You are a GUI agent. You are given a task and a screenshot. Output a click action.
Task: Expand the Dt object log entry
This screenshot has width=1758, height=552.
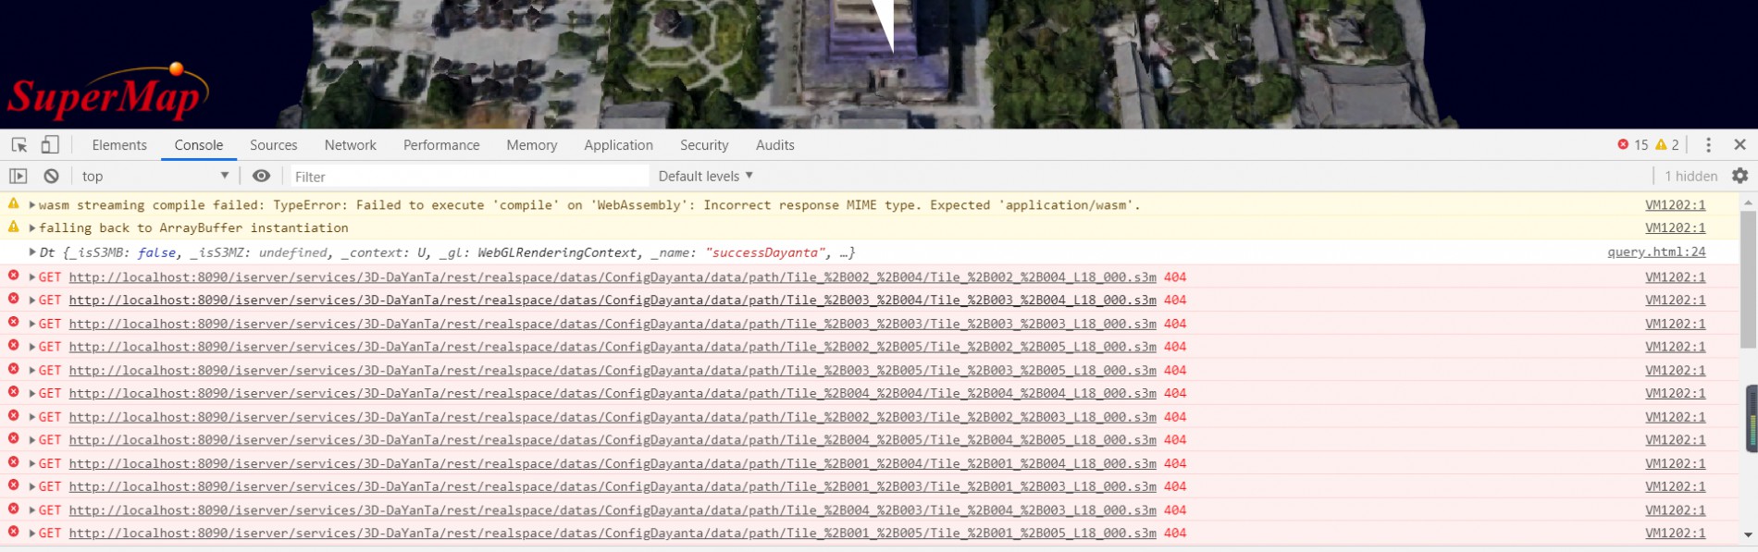click(x=32, y=251)
